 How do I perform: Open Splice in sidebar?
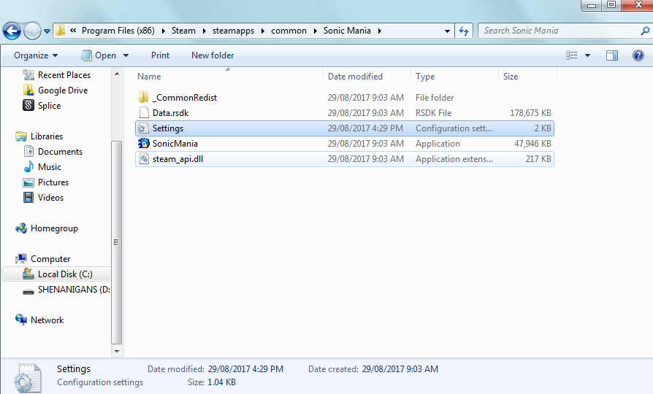[42, 106]
